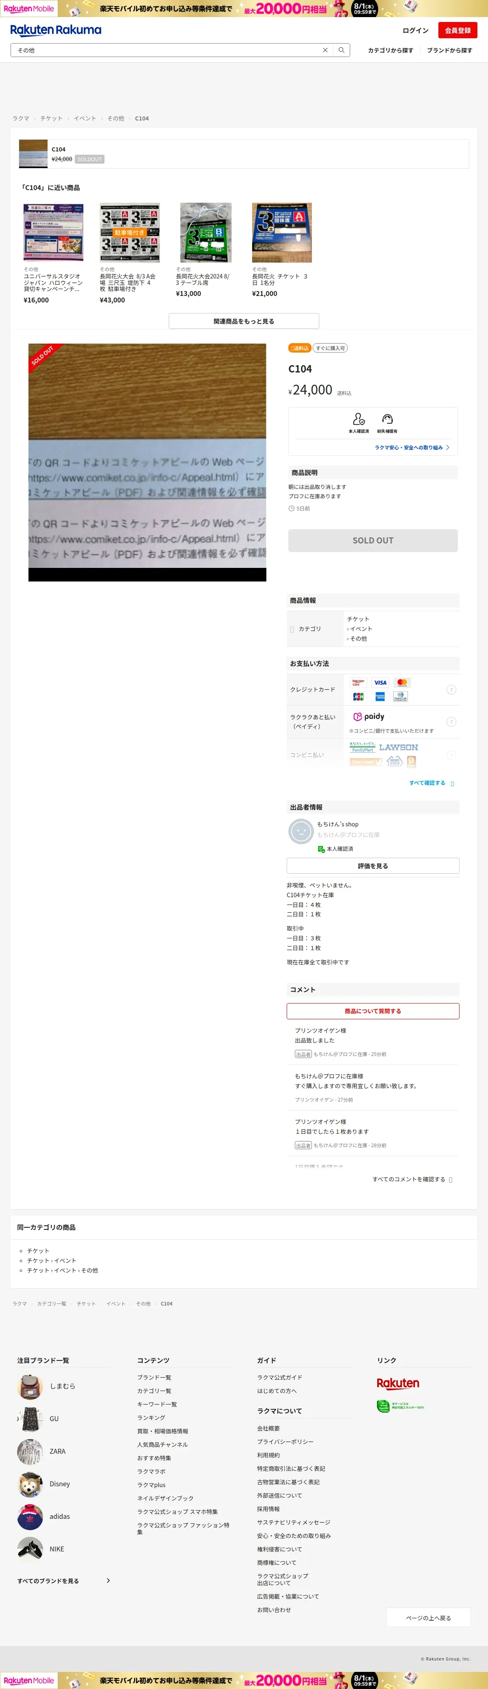488x1689 pixels.
Task: Go to ラクマ breadcrumb at top
Action: (x=21, y=119)
